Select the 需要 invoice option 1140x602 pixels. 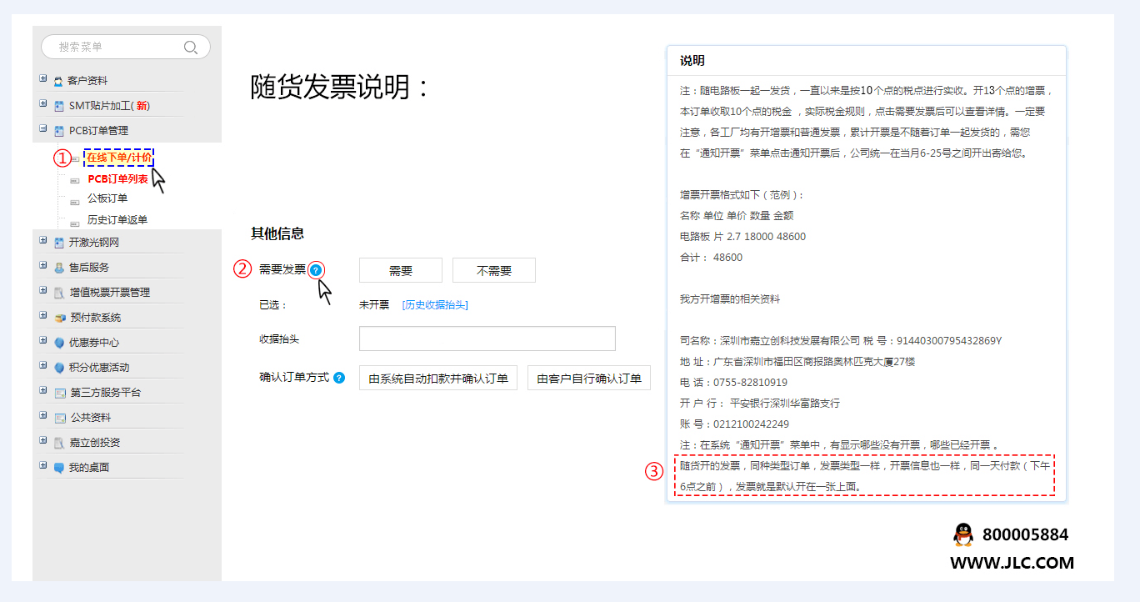401,271
